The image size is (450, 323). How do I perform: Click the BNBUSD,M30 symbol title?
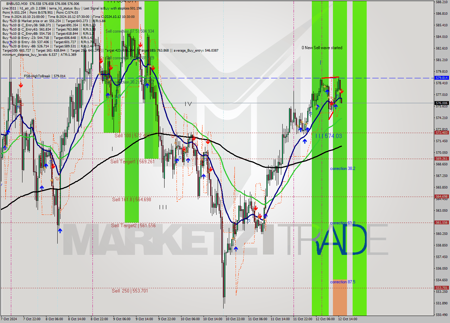(x=17, y=4)
